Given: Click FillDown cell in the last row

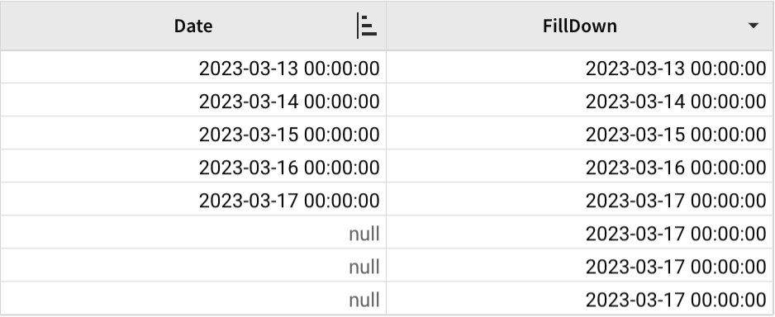Looking at the screenshot, I should point(580,299).
